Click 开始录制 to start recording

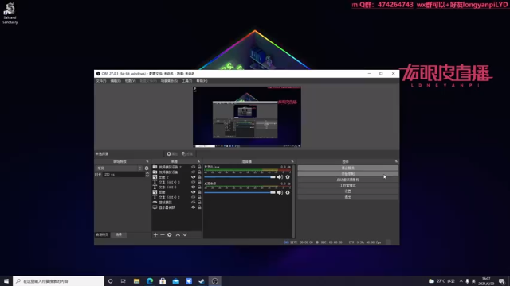(x=348, y=174)
